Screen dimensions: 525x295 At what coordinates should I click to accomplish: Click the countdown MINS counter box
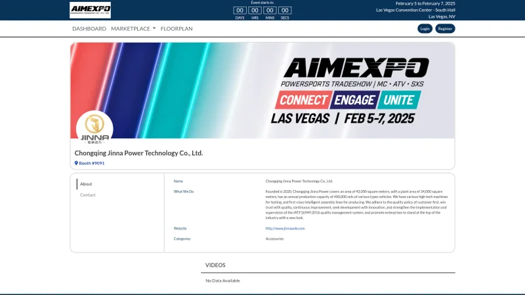point(270,10)
